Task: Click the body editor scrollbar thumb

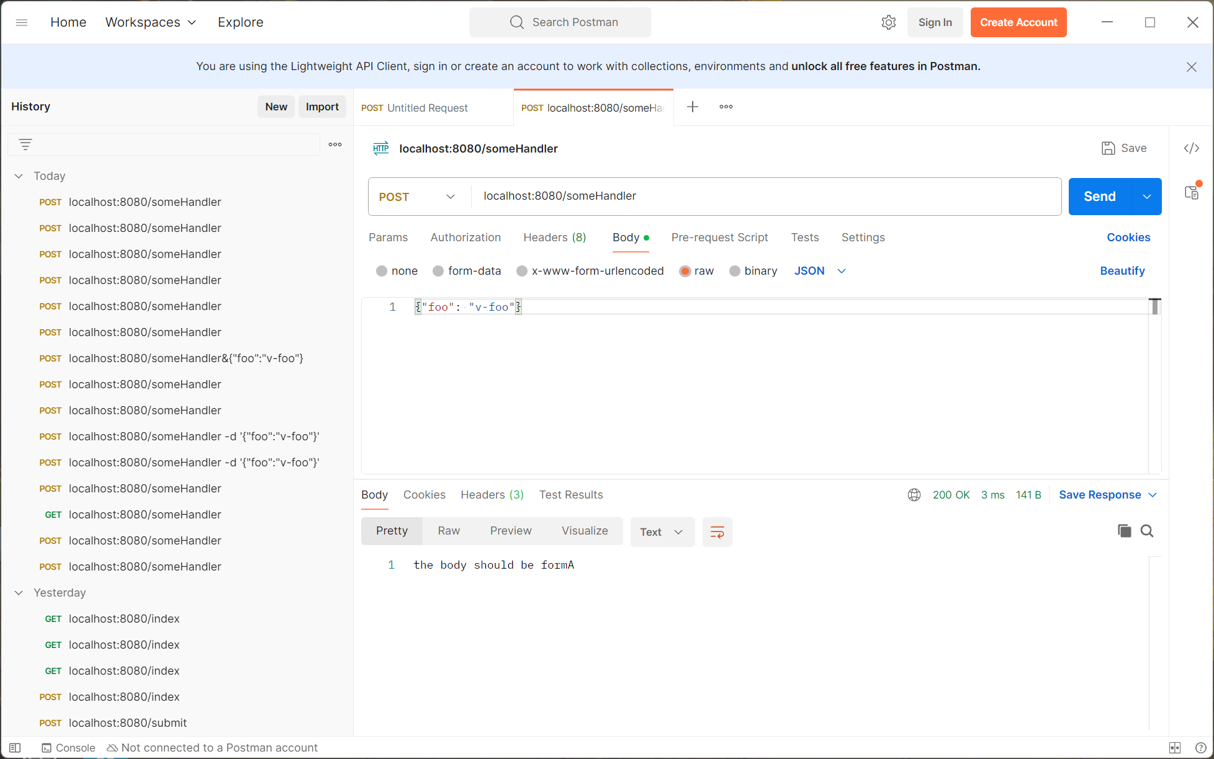Action: pos(1155,307)
